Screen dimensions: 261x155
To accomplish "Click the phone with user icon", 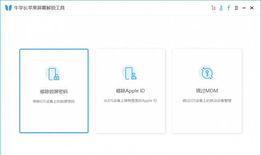I will pos(129,73).
